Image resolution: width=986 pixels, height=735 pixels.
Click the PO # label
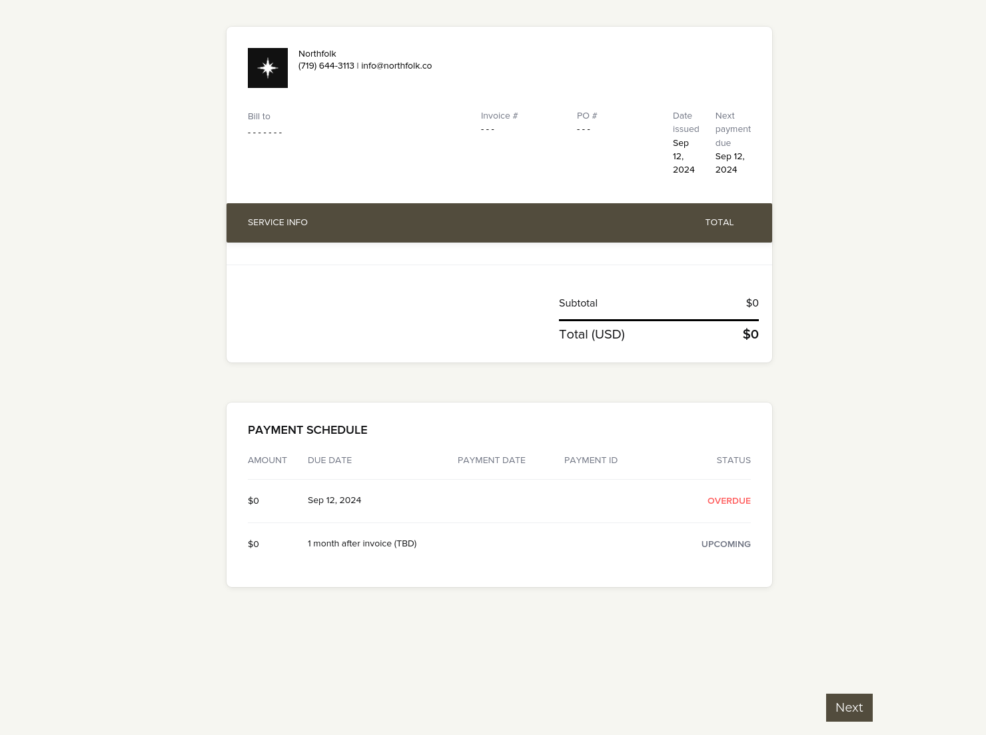[587, 116]
